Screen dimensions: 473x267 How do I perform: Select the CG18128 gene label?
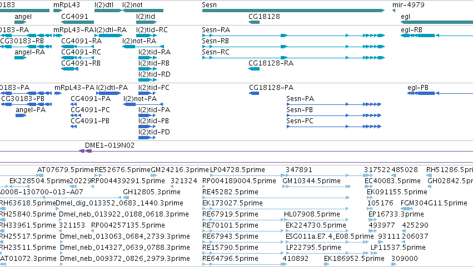coord(264,17)
